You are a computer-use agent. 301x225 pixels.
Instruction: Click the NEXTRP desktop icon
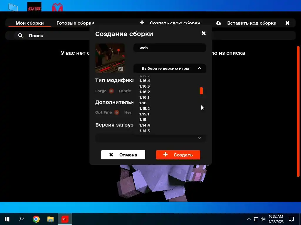tap(34, 7)
